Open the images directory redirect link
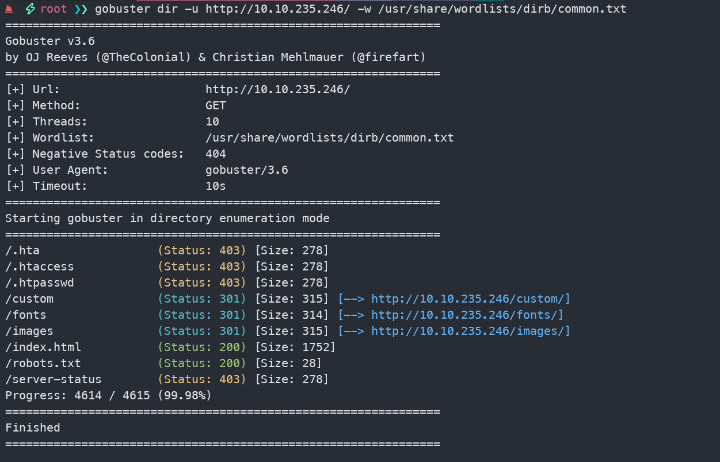 (x=470, y=331)
